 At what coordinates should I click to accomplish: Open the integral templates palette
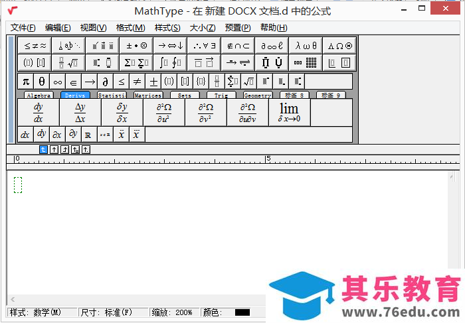pyautogui.click(x=170, y=62)
